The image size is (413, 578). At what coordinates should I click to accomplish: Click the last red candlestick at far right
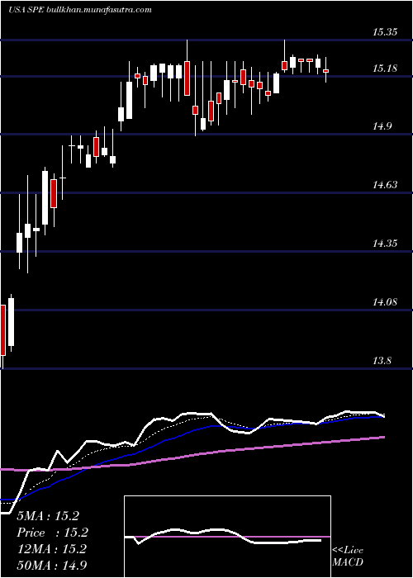[326, 70]
